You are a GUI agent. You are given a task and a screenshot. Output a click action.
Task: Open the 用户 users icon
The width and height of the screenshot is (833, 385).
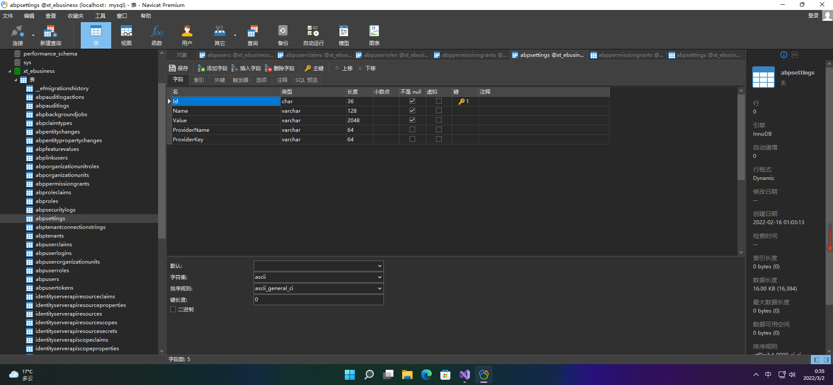(187, 35)
